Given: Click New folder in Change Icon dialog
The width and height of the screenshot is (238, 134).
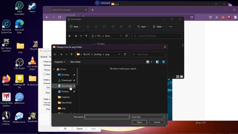Looking at the screenshot, I should [x=75, y=62].
